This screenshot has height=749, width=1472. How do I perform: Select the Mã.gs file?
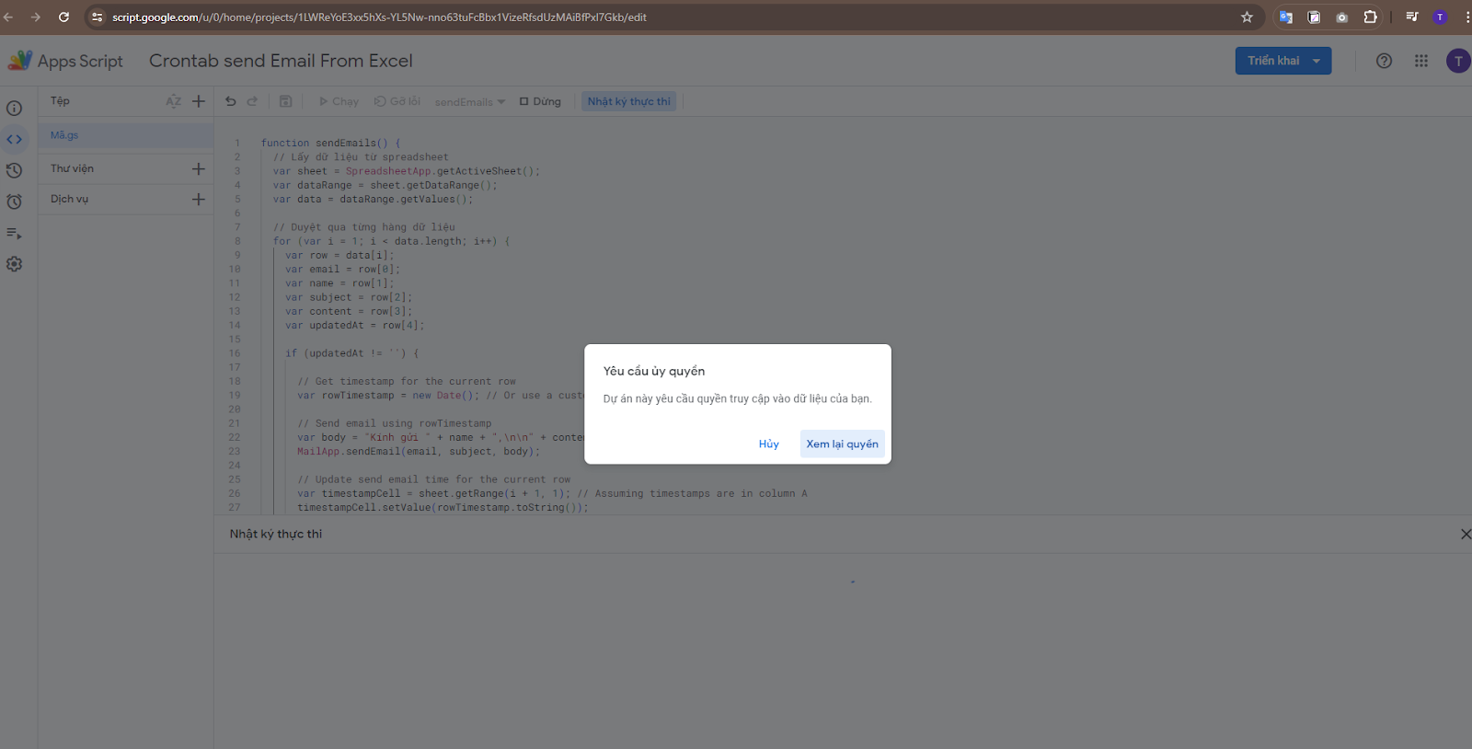click(x=126, y=135)
